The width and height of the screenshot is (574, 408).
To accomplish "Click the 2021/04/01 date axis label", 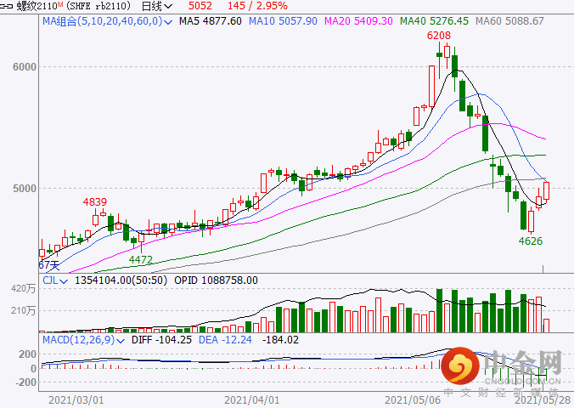I will 252,400.
